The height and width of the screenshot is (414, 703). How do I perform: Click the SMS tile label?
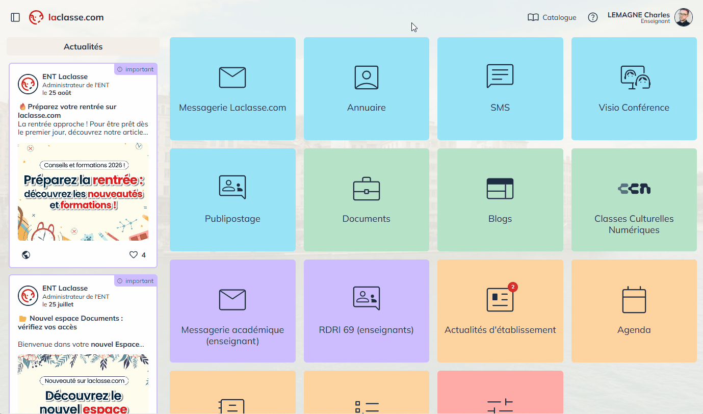coord(500,108)
